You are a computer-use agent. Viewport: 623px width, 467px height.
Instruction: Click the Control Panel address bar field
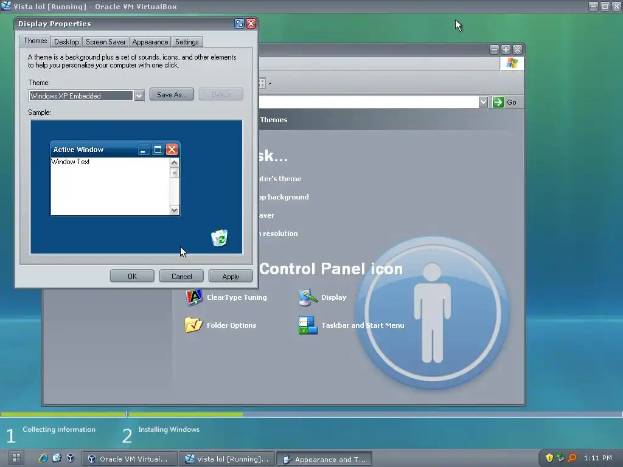click(369, 102)
